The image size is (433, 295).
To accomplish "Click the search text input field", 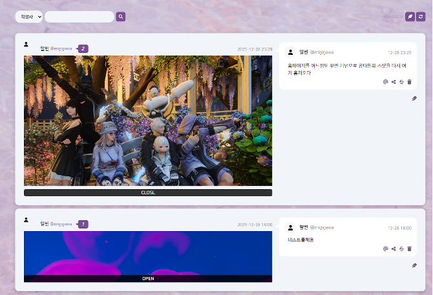I will [x=79, y=17].
